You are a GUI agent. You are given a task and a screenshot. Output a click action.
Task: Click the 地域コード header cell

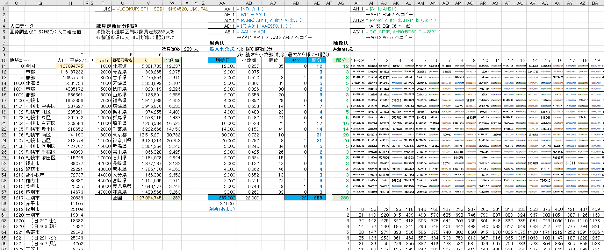pos(20,60)
